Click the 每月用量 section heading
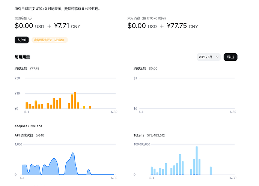 tap(22, 57)
